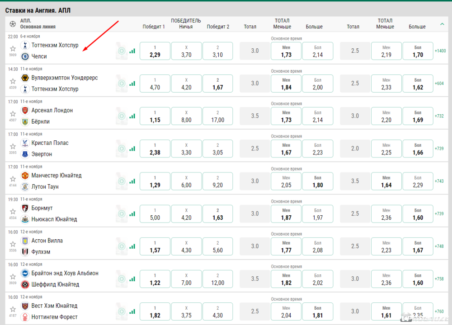Screen dimensions: 452x325
Task: Open statistics bars icon for Вулверхэмптон Уондерерс match
Action: [x=132, y=84]
